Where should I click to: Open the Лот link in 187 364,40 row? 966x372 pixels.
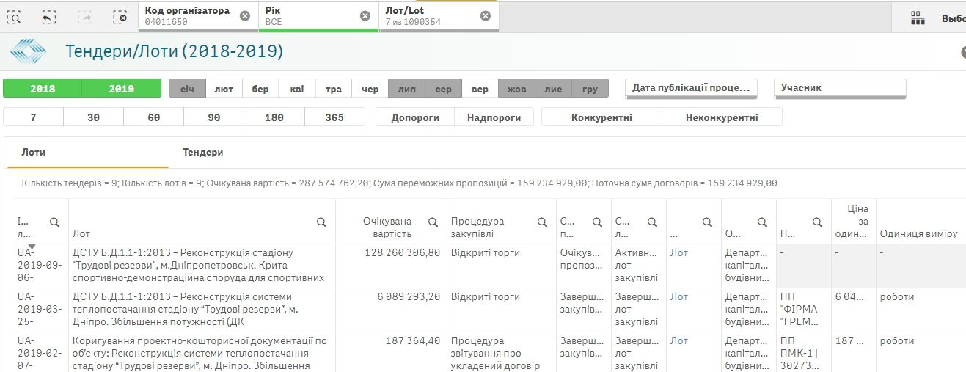[x=679, y=340]
